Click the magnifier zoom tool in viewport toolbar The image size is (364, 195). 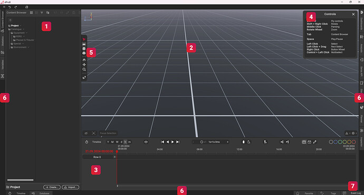point(84,70)
